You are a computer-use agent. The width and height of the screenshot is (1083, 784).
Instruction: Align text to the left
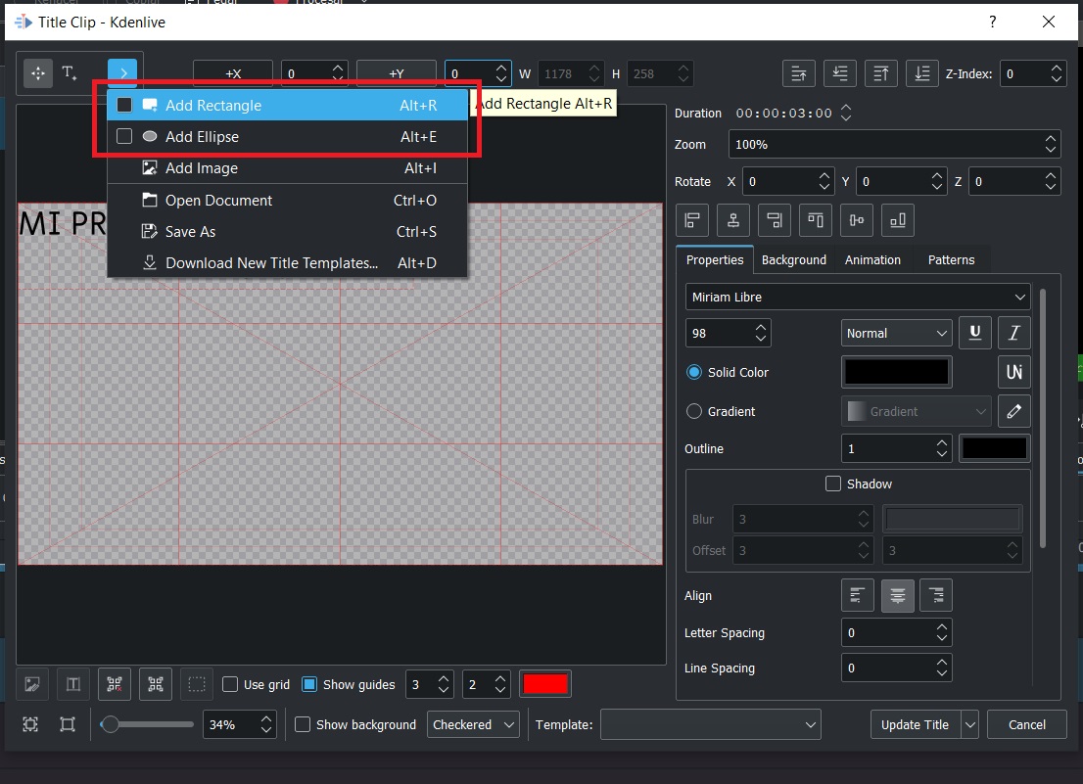pos(858,595)
